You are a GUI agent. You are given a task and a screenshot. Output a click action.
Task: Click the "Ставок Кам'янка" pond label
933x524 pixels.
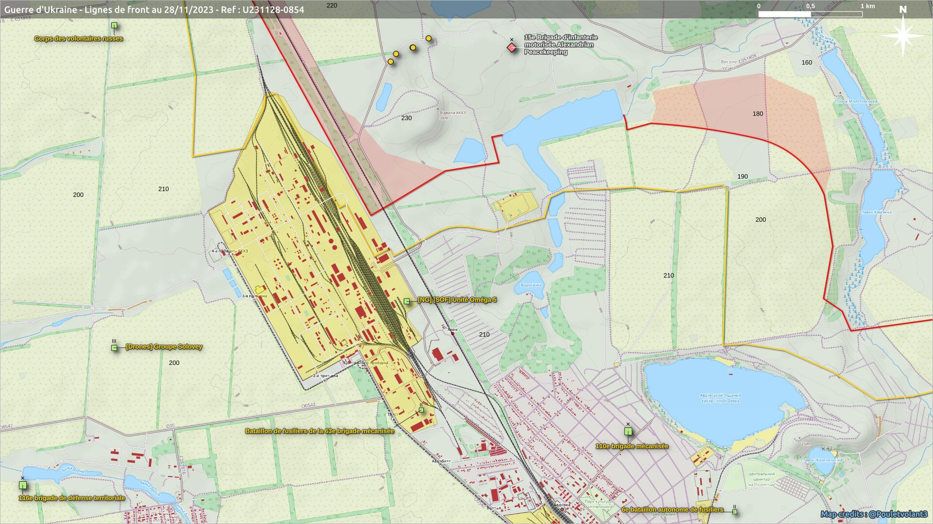point(876,212)
